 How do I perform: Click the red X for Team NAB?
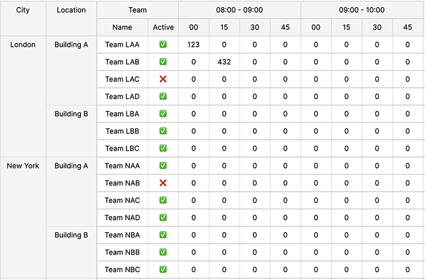pos(163,183)
